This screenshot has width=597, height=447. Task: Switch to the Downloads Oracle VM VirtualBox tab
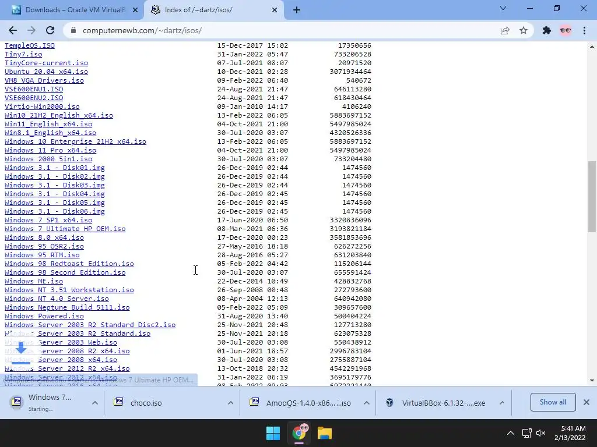pos(72,10)
